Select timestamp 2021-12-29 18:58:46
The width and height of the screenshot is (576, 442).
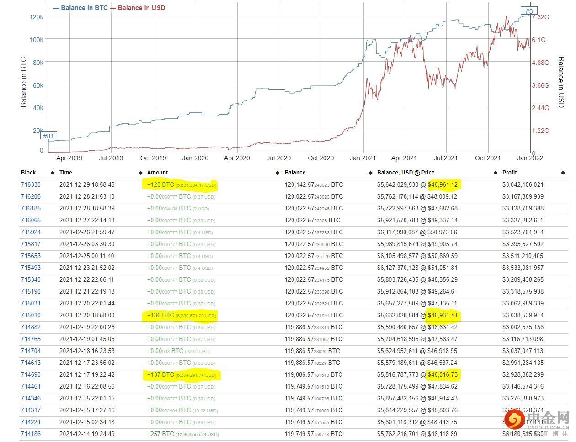(x=87, y=185)
